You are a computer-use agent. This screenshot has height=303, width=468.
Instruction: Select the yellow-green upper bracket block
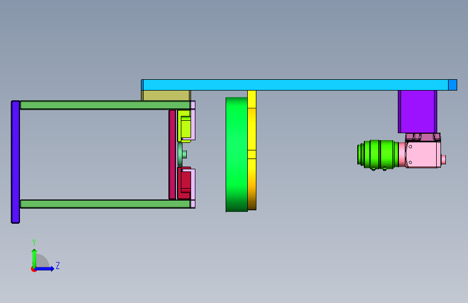coord(185,126)
